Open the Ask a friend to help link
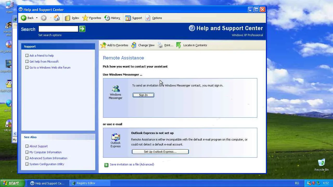Viewport: 333px width, 187px height. pyautogui.click(x=42, y=56)
